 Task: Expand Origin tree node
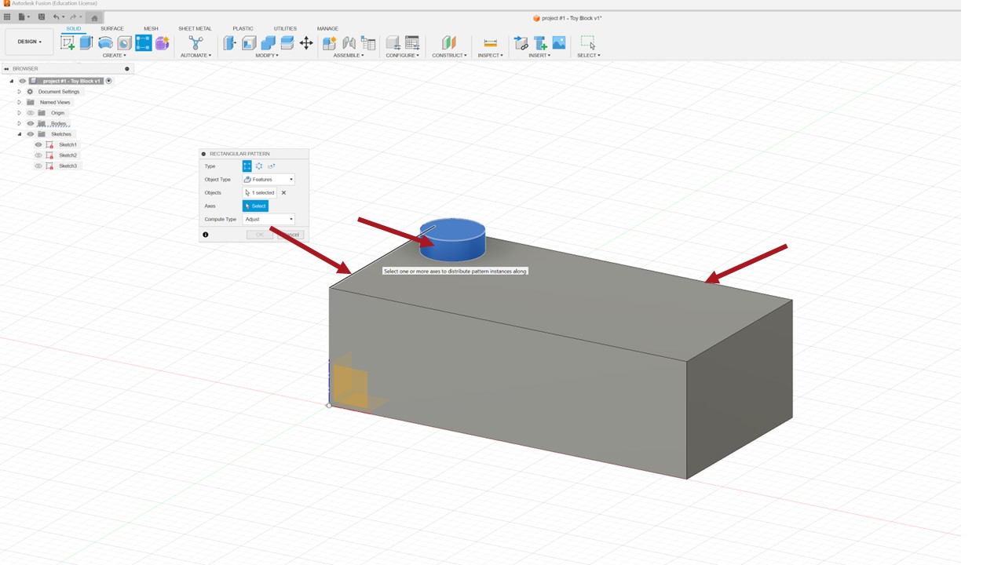[x=20, y=113]
